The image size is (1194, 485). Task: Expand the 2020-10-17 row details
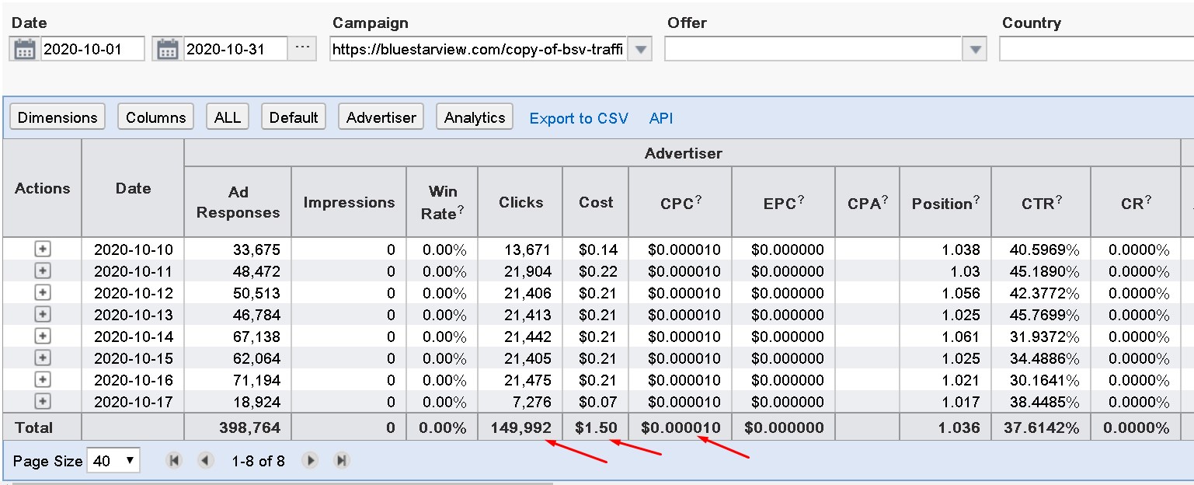coord(43,402)
